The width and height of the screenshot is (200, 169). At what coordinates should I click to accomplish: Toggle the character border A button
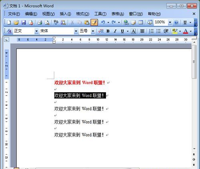[134, 31]
